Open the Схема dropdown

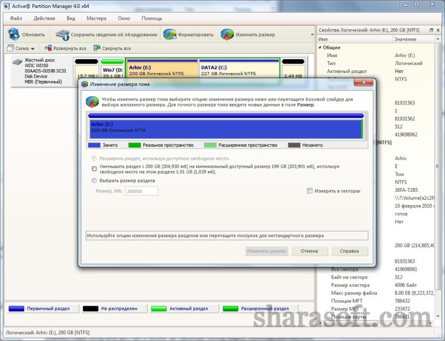click(21, 48)
